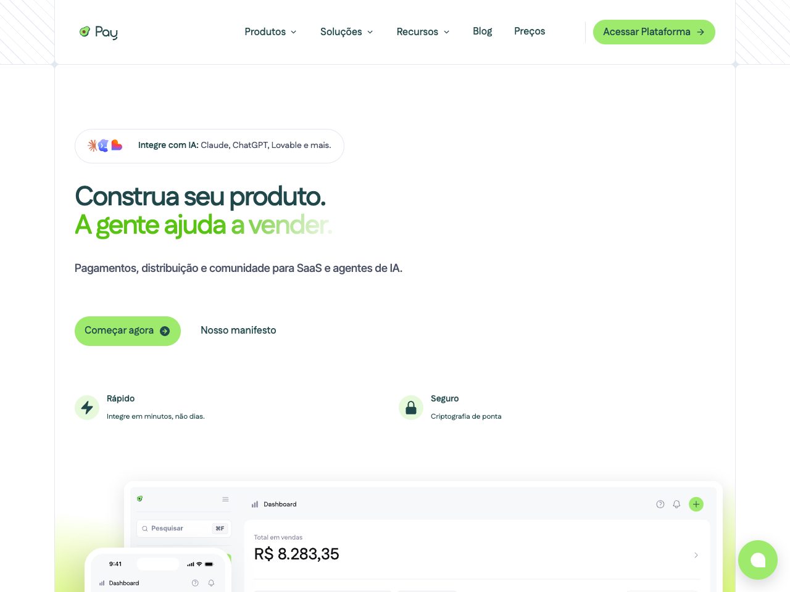The height and width of the screenshot is (592, 790).
Task: Click the Integre com IA banner
Action: tap(209, 146)
